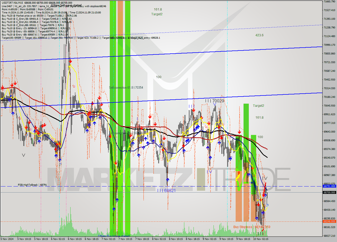Click the 69374.380 price axis value
The image size is (337, 242).
(x=329, y=149)
